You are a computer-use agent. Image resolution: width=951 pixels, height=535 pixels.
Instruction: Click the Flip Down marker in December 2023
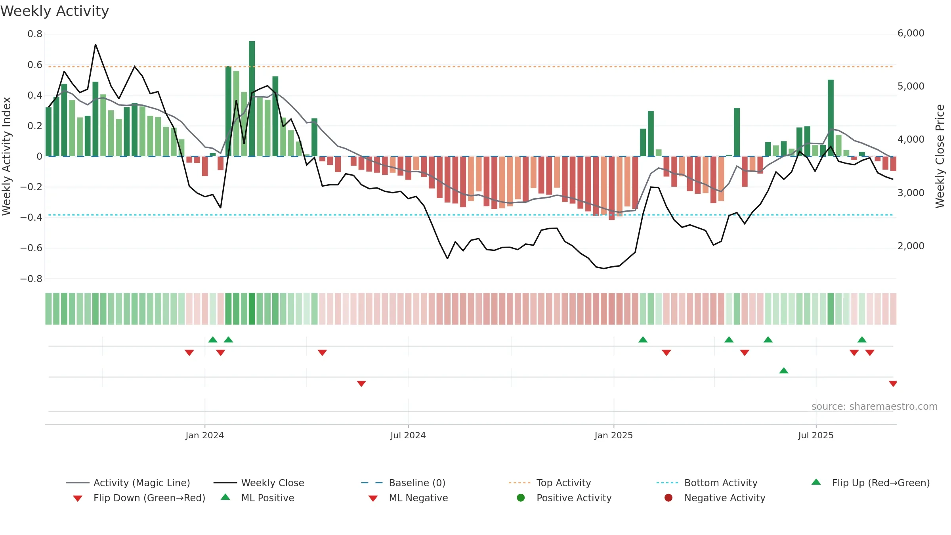(189, 352)
